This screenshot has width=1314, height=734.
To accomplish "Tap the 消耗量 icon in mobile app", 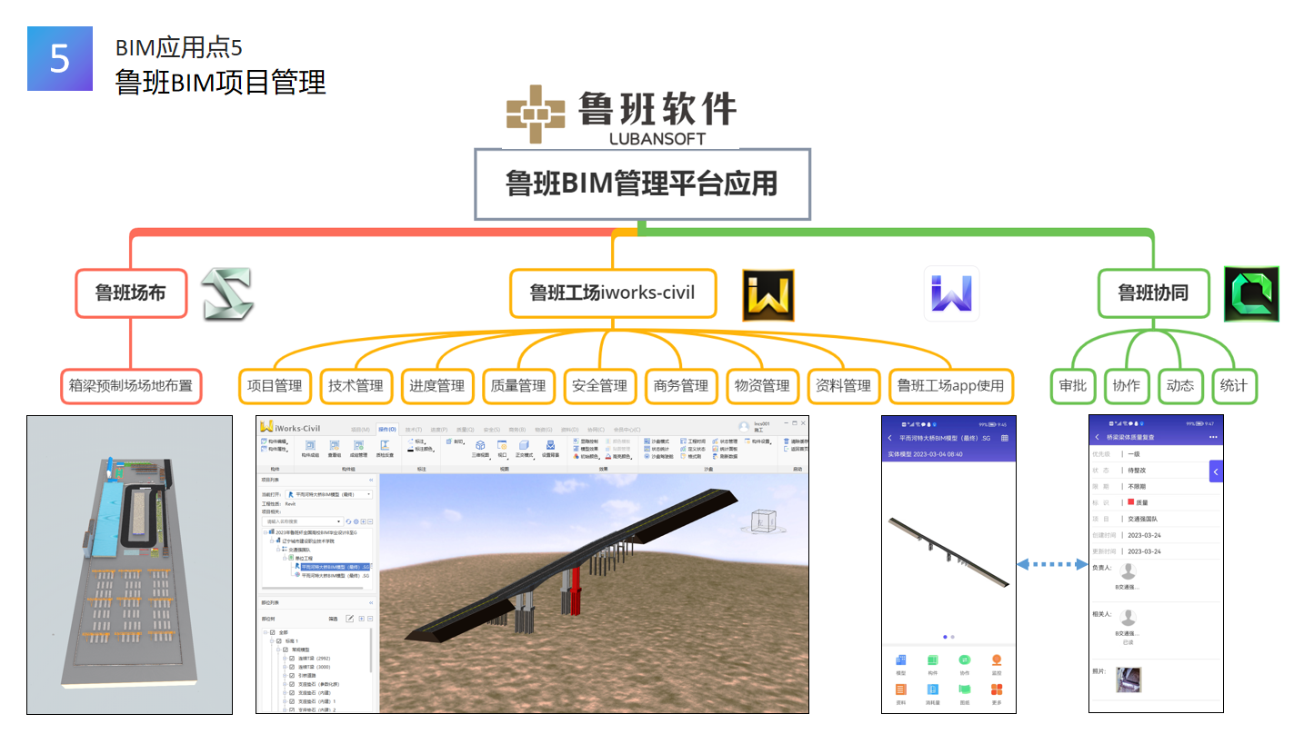I will [x=933, y=689].
